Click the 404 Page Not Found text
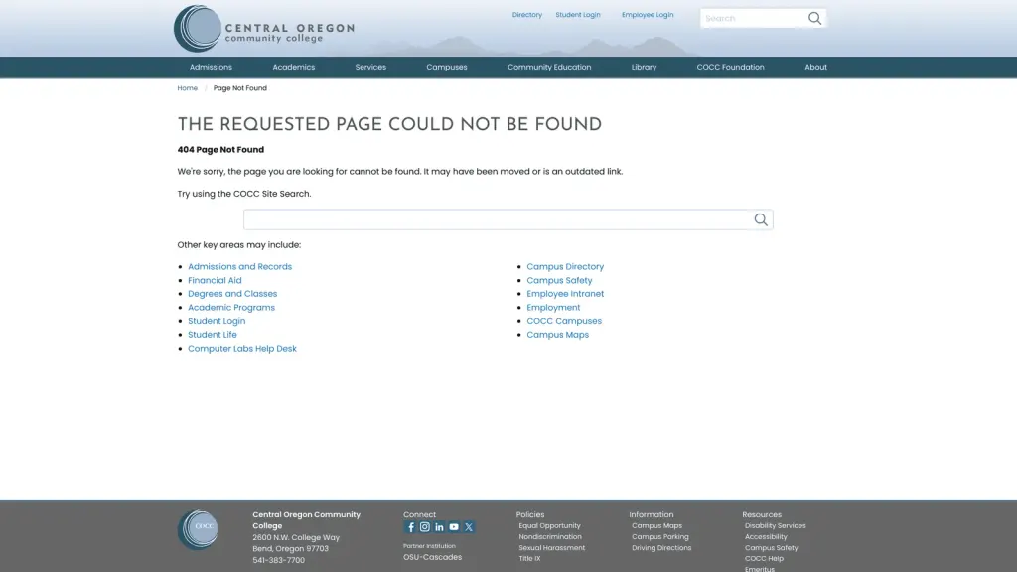 pos(220,150)
